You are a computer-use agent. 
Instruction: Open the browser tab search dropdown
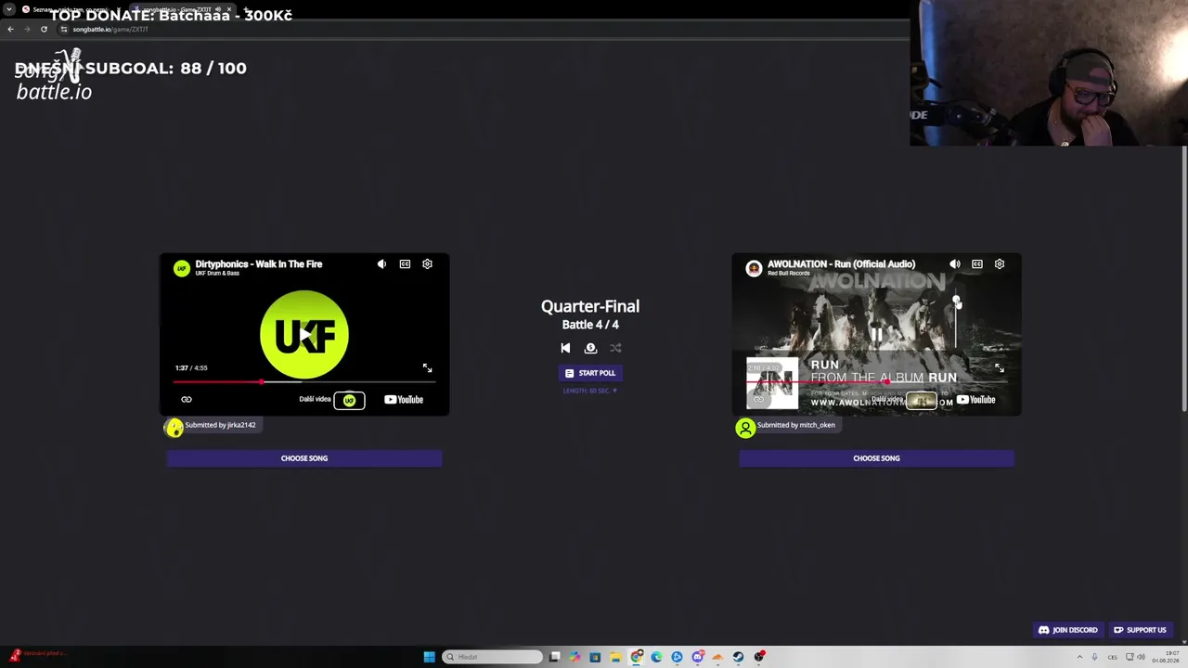coord(8,9)
